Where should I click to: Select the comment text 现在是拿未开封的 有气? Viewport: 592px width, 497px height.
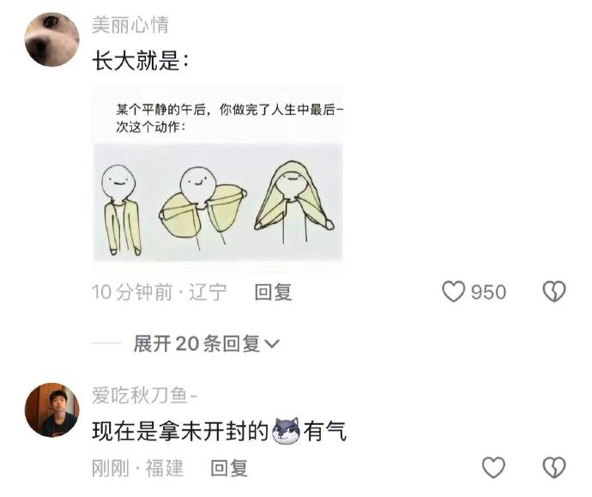pos(219,431)
